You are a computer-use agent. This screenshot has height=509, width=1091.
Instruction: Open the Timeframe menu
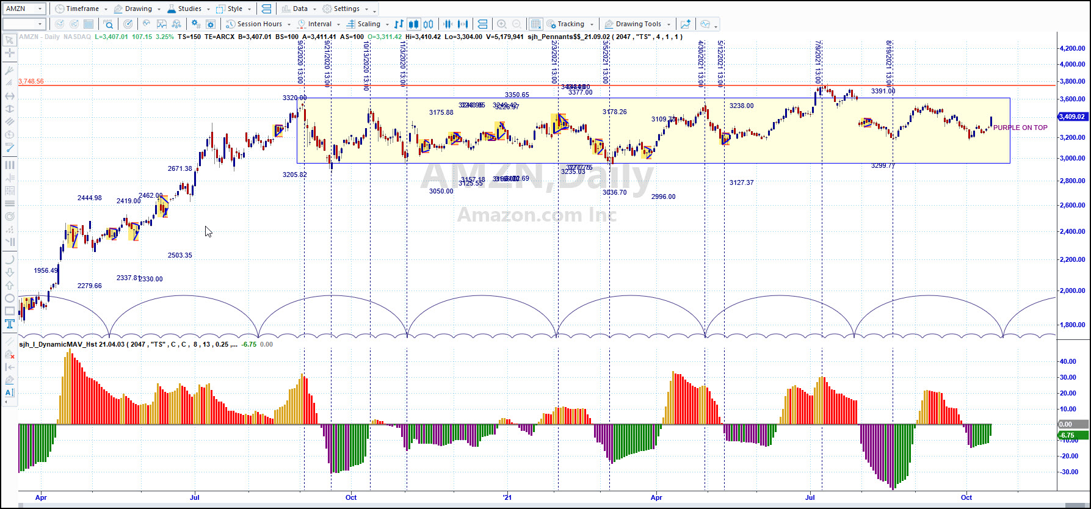click(81, 9)
